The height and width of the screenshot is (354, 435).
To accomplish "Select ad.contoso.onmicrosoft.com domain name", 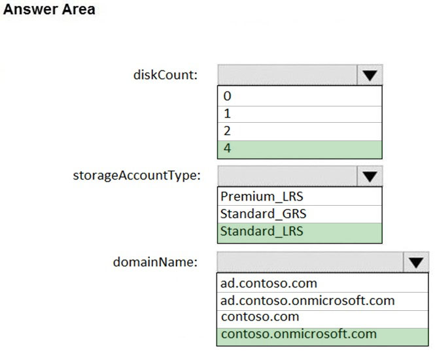I will pos(322,301).
